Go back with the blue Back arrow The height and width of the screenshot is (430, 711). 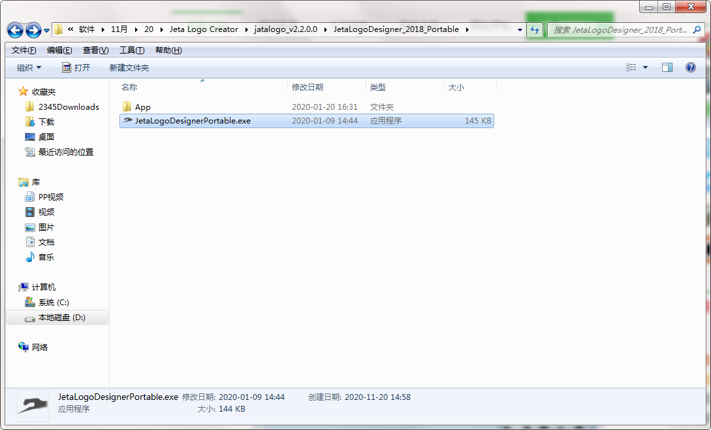click(x=15, y=31)
